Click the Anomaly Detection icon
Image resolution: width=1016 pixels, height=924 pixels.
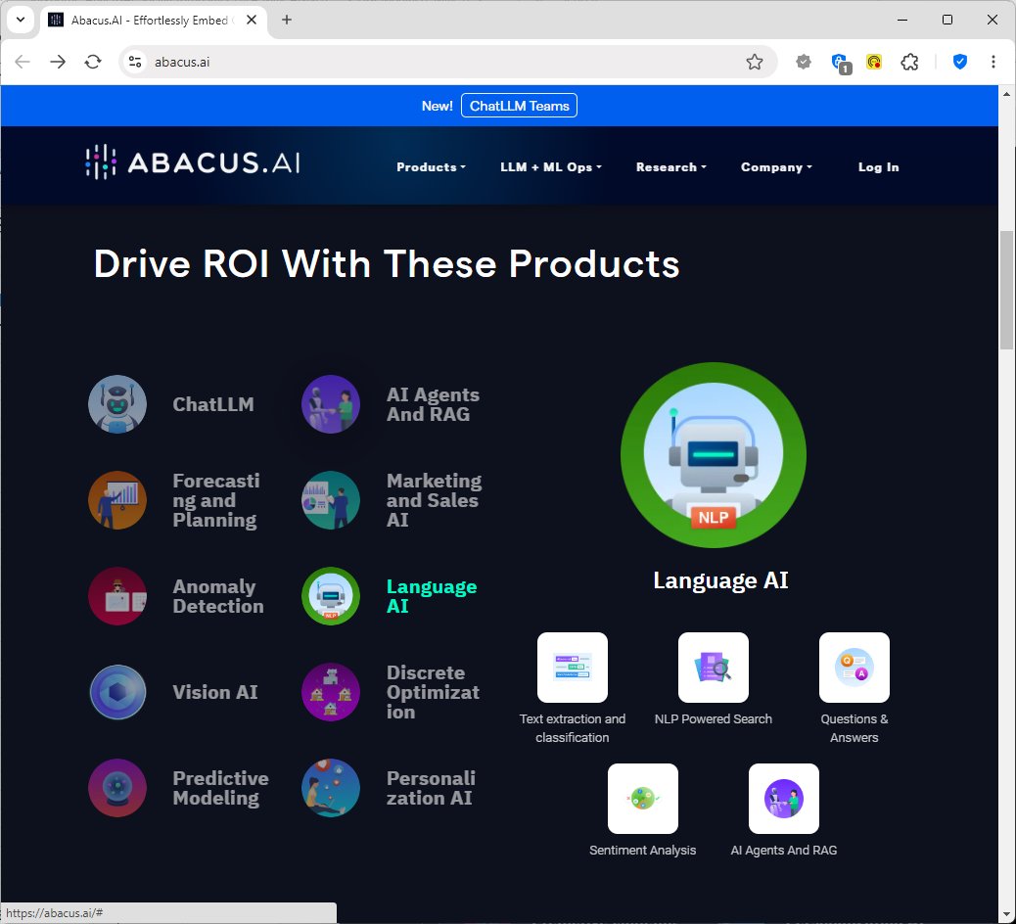[117, 596]
